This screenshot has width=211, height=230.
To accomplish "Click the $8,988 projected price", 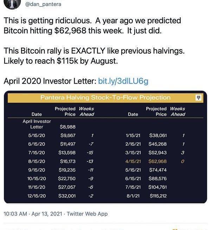I will (x=68, y=127).
